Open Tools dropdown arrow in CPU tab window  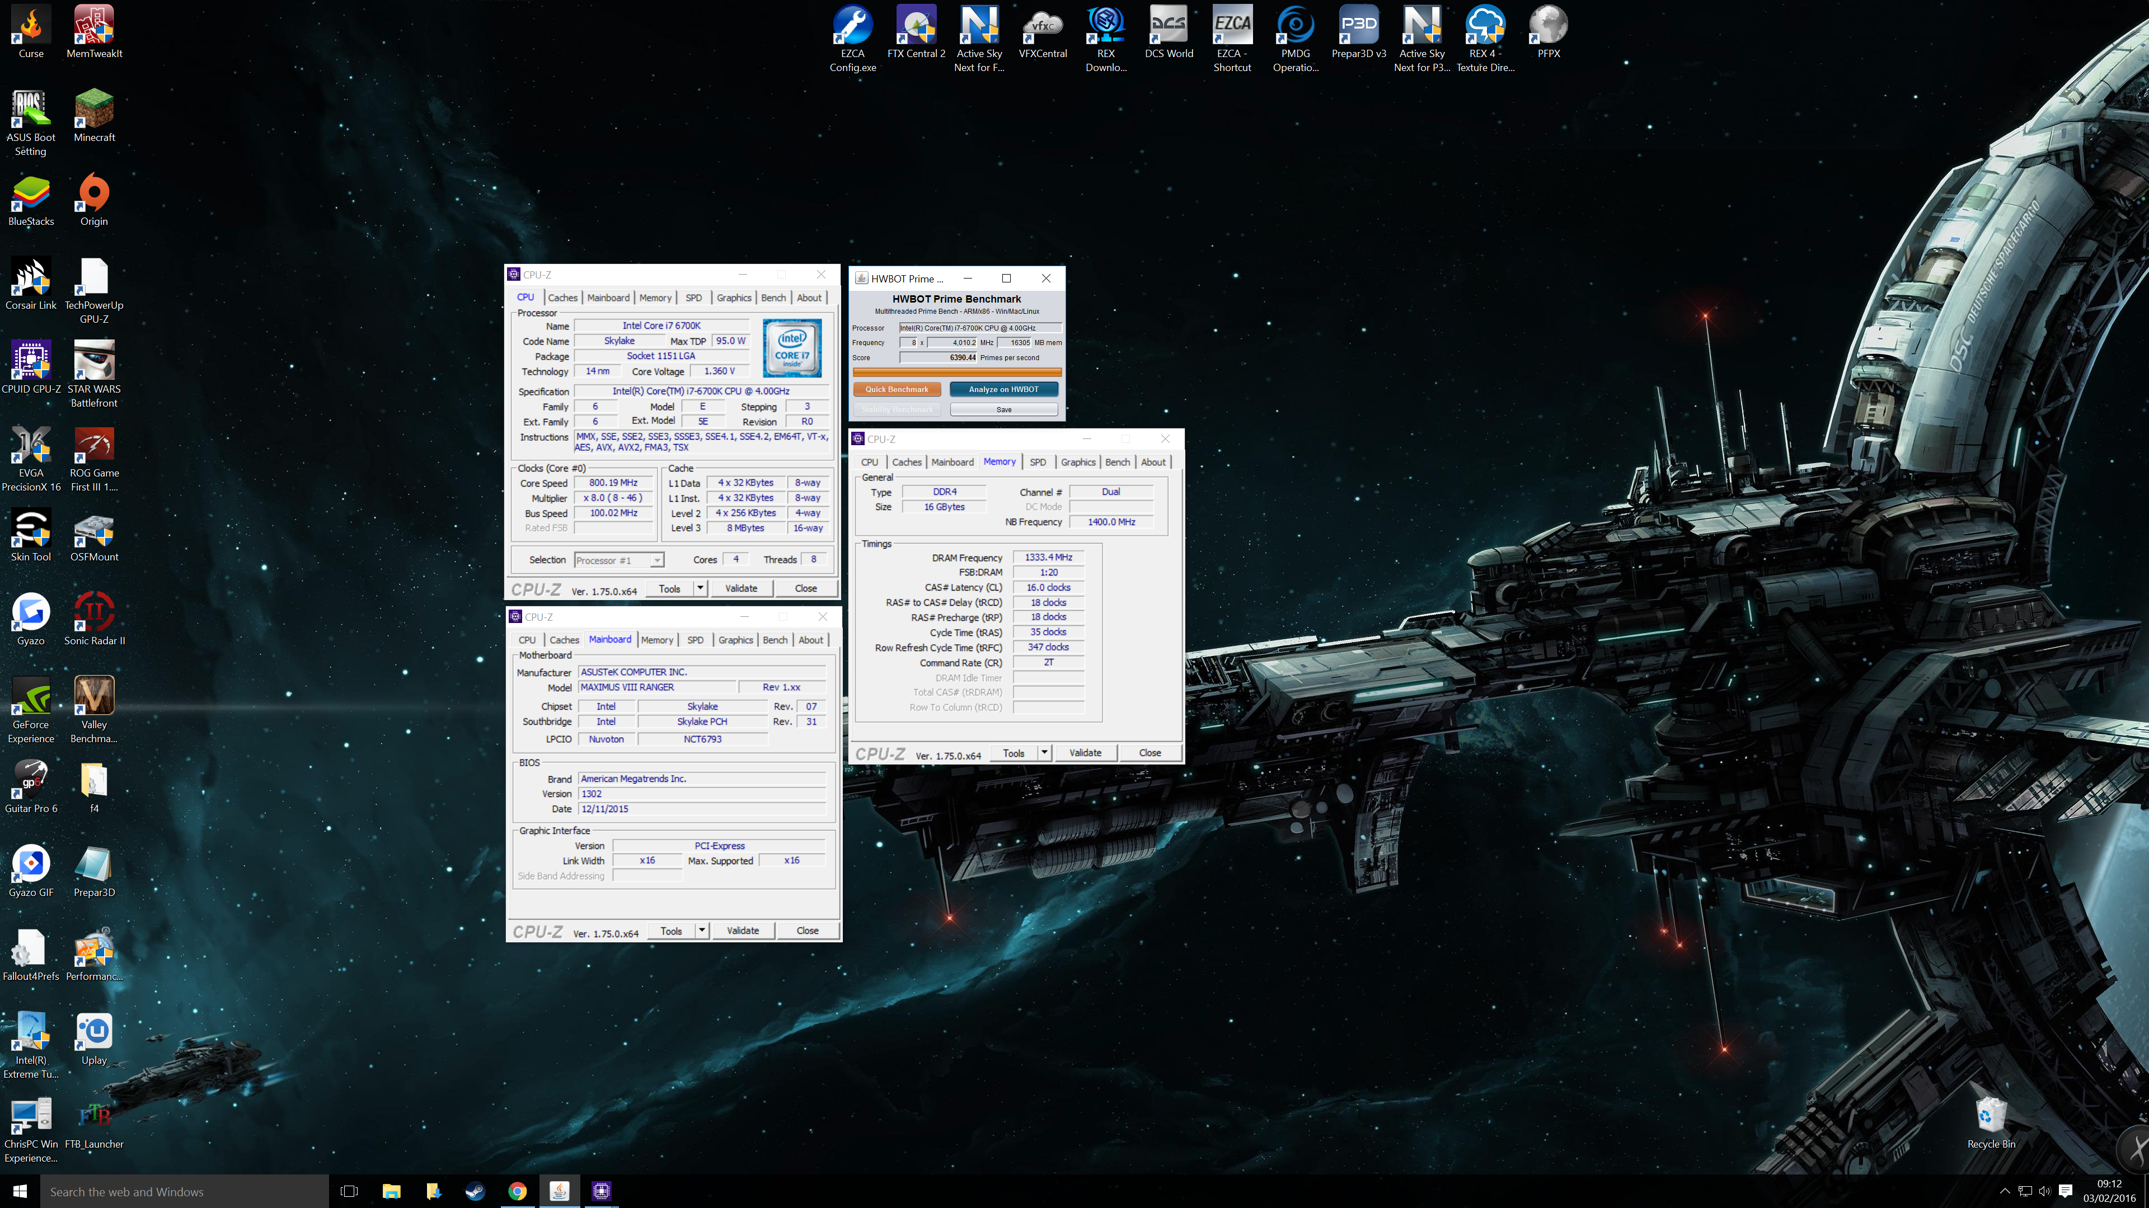click(700, 588)
